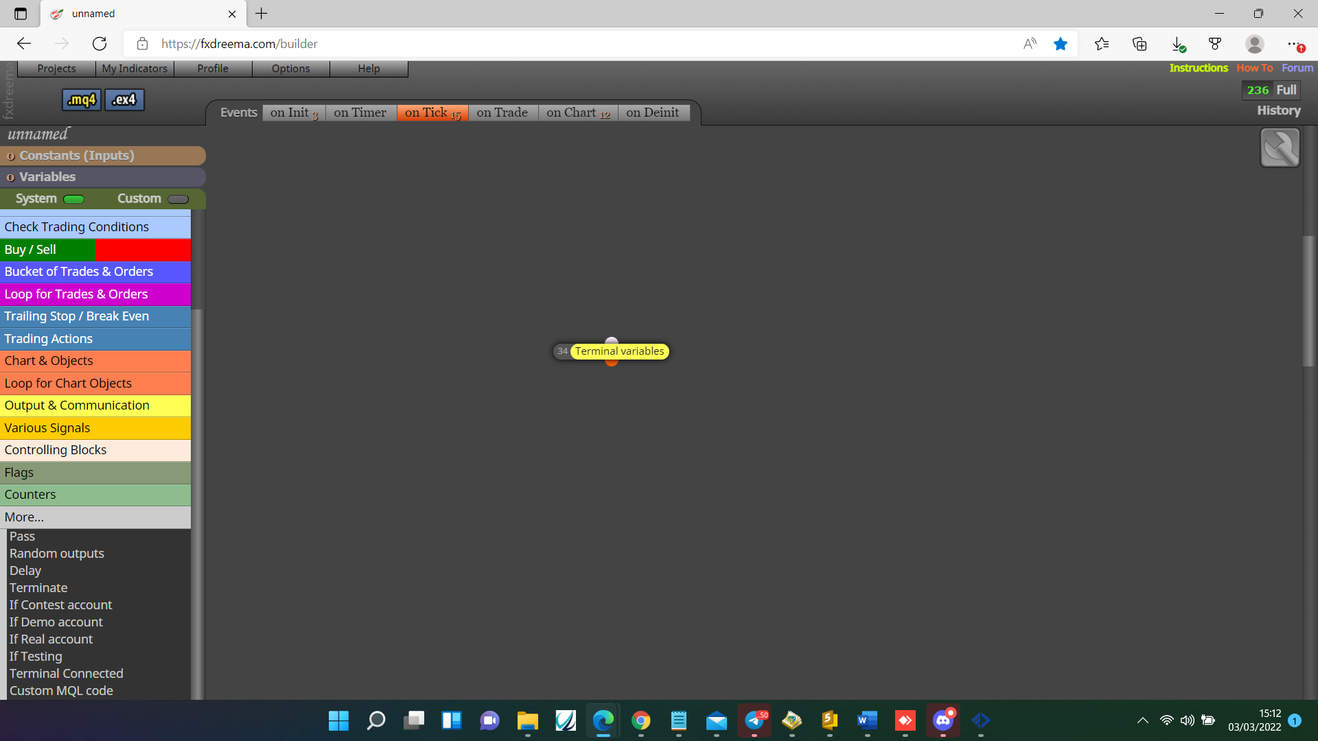Expand Trailing Stop / Break Even category

point(95,316)
